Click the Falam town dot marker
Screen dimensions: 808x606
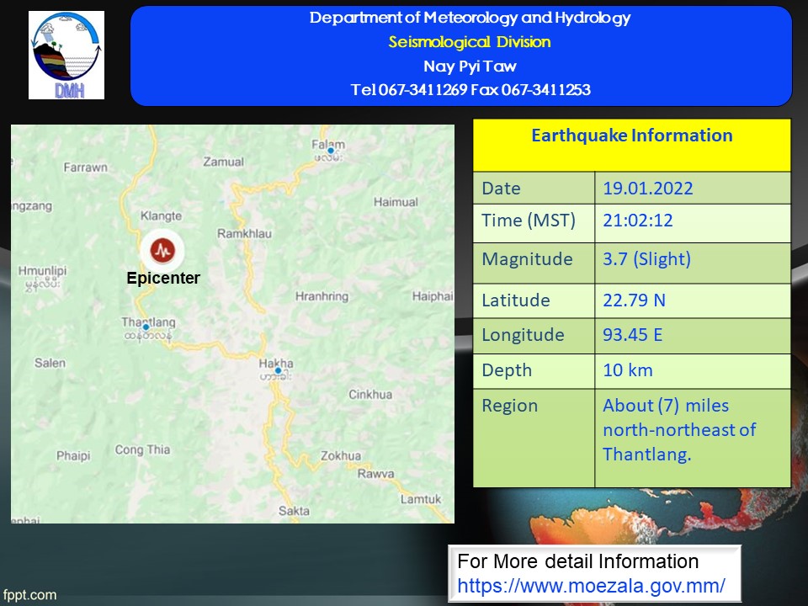[x=330, y=151]
